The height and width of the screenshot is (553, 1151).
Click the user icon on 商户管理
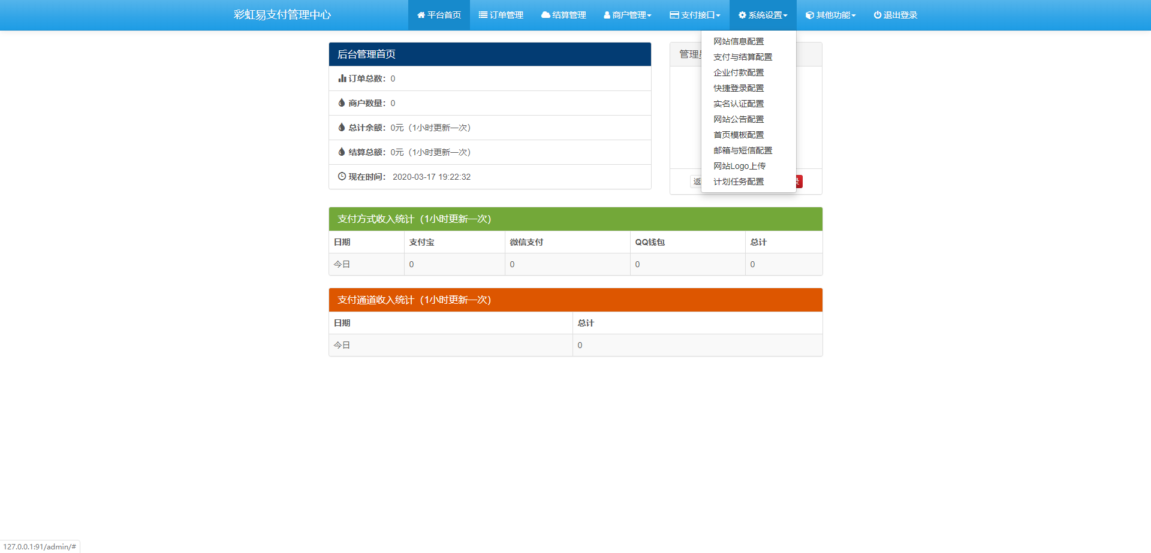605,14
